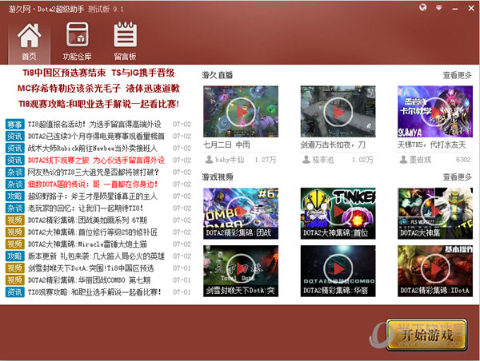Click viewer count 1.27万

[x=266, y=160]
